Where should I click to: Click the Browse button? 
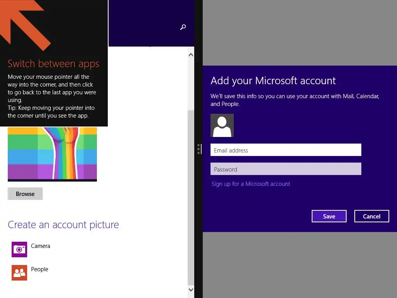25,194
